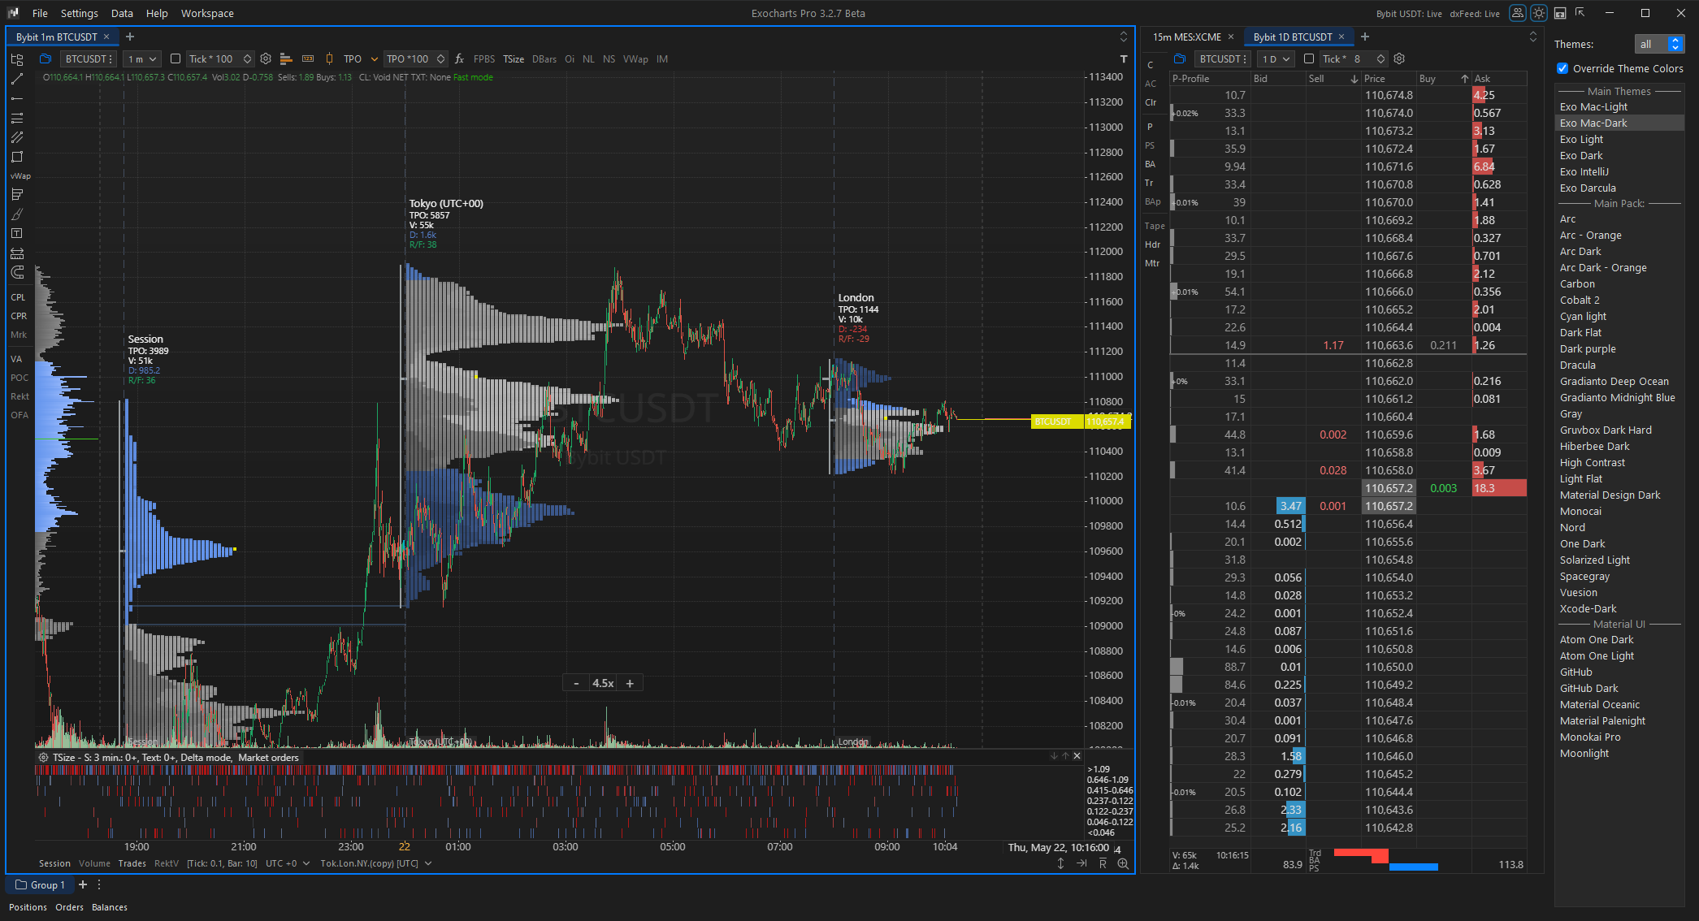1699x921 pixels.
Task: Select the volume profile drawing tool
Action: pos(17,195)
